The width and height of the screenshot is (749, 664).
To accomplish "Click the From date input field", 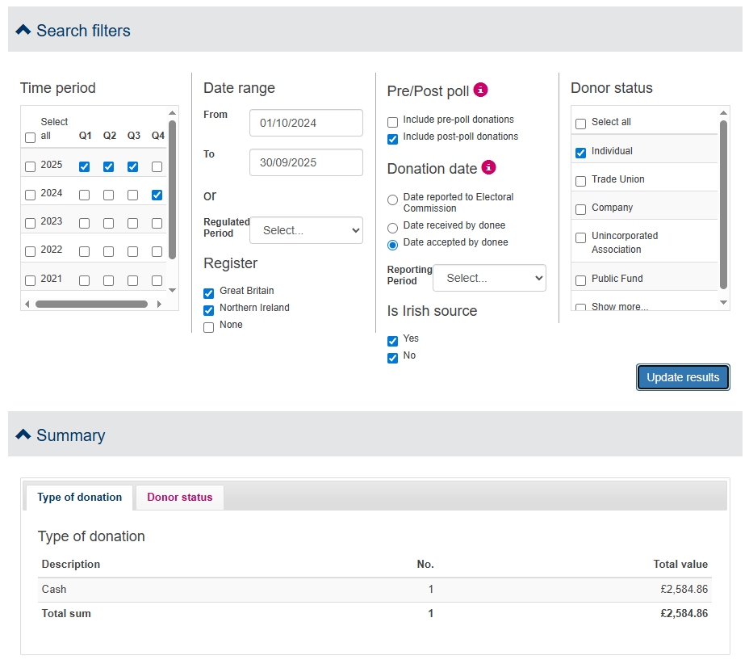I will (x=306, y=123).
